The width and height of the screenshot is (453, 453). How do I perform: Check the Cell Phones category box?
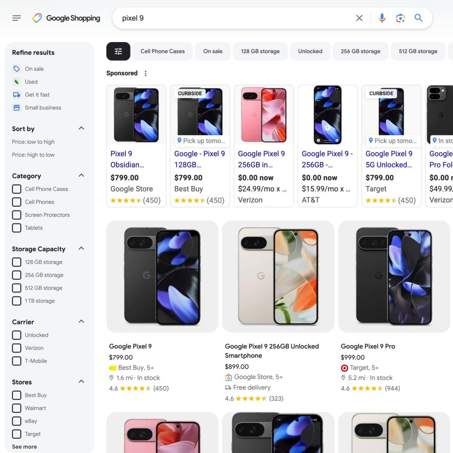[17, 202]
